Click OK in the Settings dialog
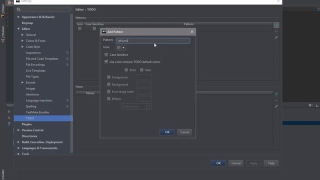This screenshot has height=180, width=320. [x=218, y=163]
